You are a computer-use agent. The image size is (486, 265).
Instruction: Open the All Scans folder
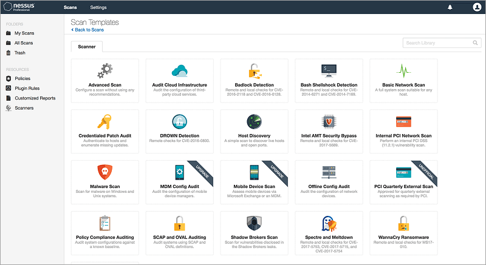(x=24, y=43)
